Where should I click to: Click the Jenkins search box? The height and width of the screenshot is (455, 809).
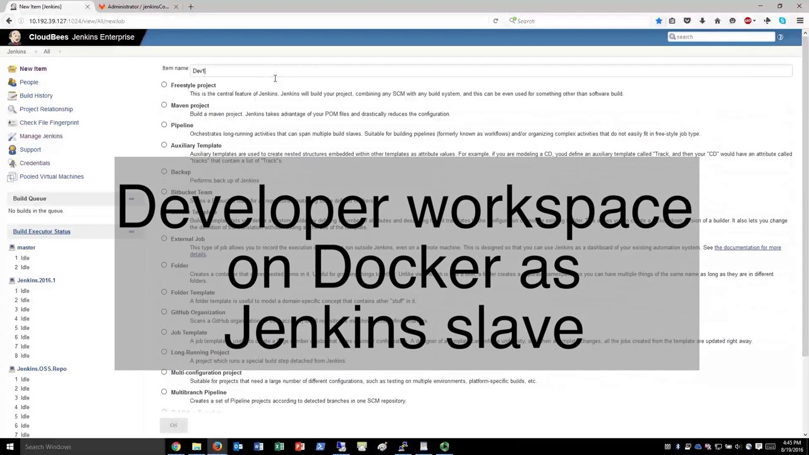(721, 37)
